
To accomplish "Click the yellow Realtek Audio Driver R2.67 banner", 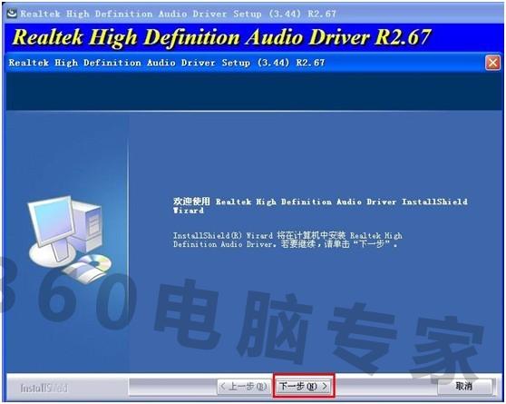I will (x=221, y=37).
